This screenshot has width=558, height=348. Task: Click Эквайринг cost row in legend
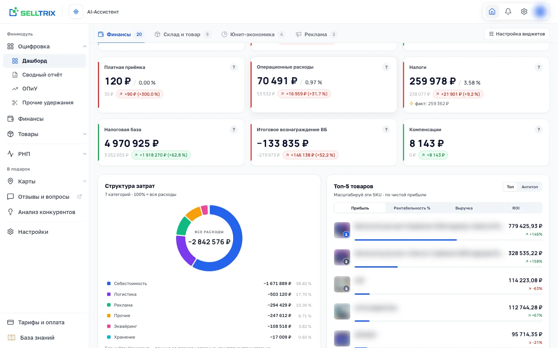209,326
